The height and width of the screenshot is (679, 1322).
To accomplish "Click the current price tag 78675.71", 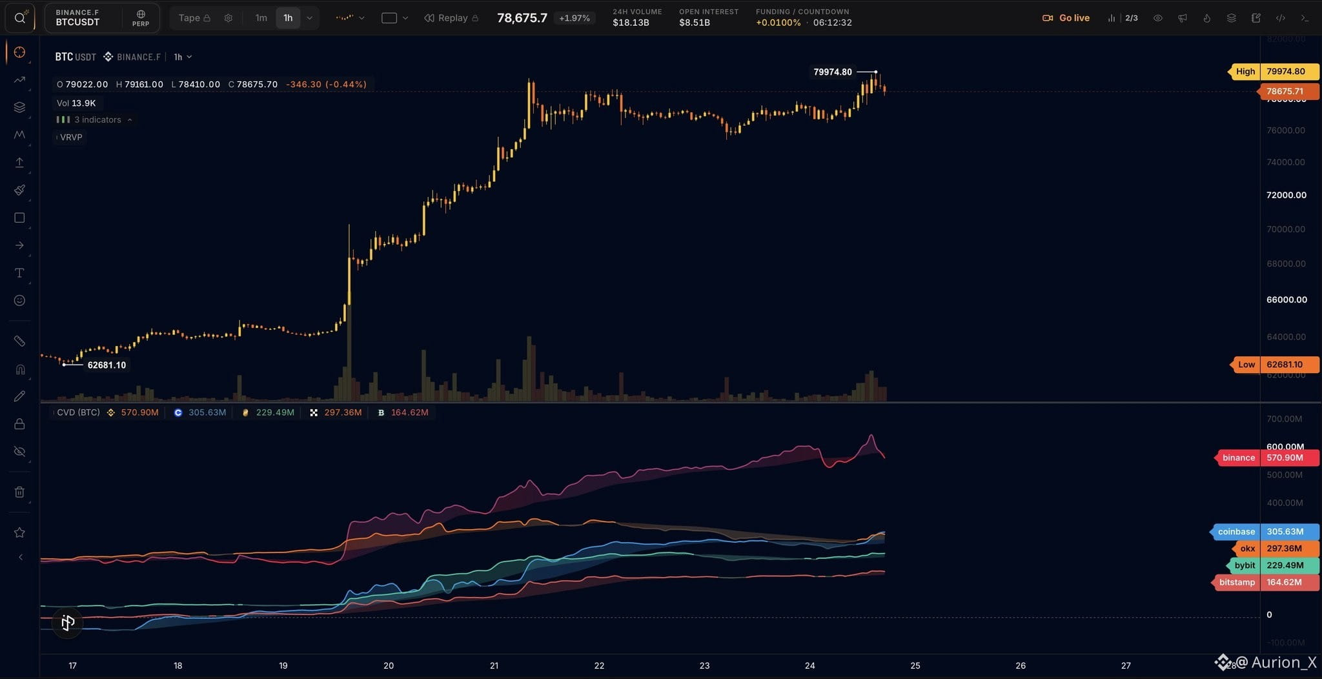I will [1288, 92].
